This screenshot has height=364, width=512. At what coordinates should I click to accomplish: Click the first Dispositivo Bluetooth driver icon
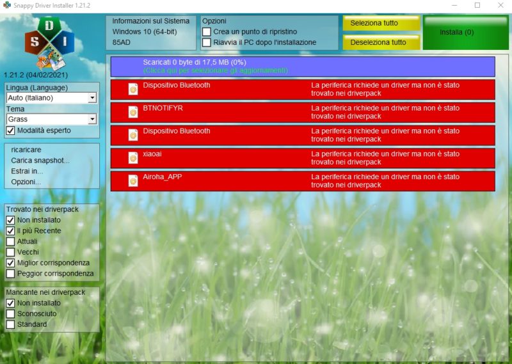132,89
